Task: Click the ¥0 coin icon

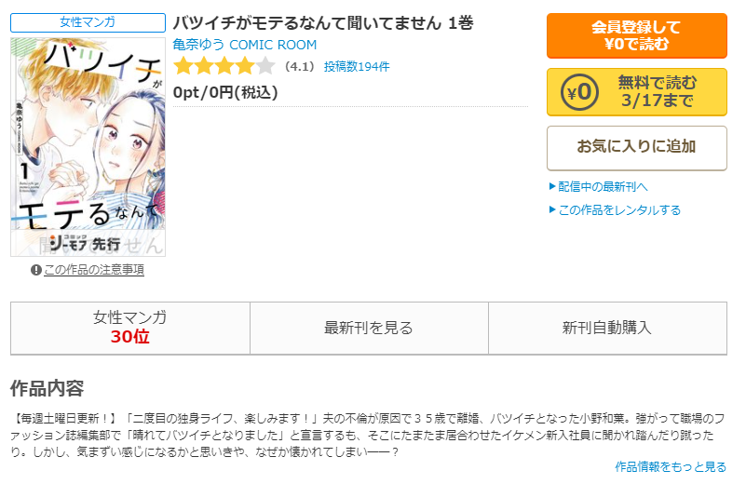Action: (579, 92)
